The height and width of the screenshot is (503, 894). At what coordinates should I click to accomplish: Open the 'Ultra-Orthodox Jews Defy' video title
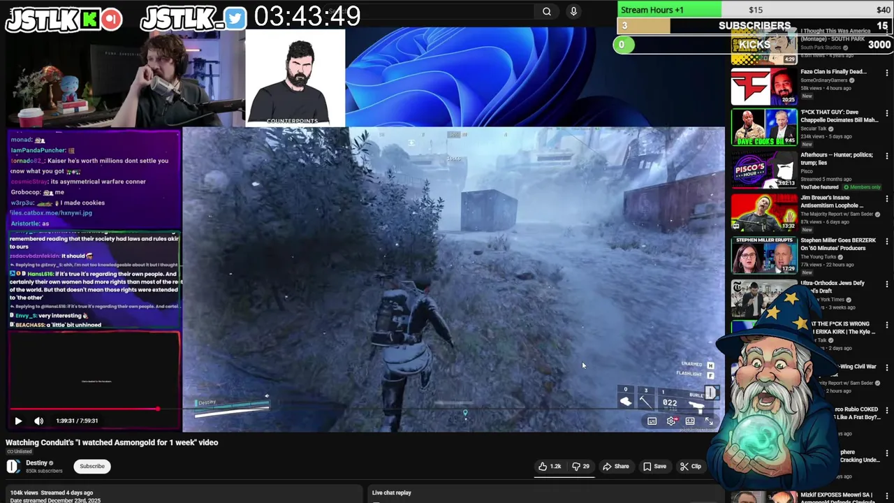833,287
